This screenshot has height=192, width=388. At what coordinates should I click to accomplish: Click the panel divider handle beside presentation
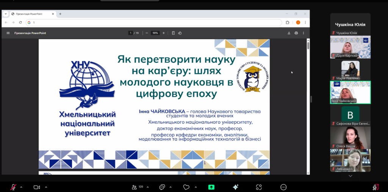click(311, 99)
